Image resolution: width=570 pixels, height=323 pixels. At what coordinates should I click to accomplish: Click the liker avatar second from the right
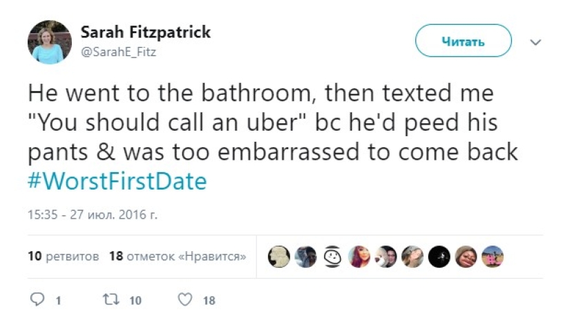pyautogui.click(x=466, y=257)
